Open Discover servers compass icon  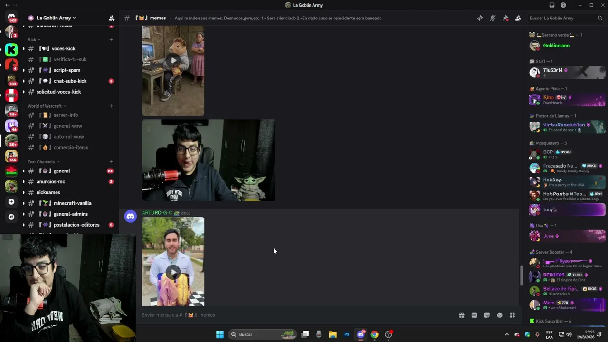11,217
